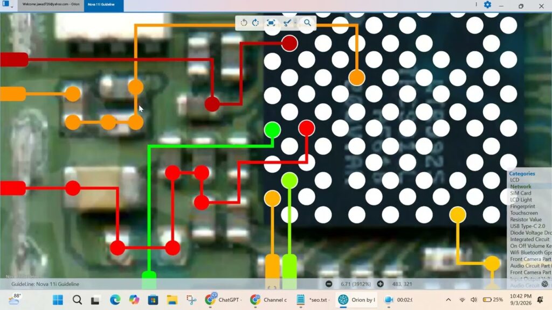Show hidden system tray icons chevron
Viewport: 552px width, 310px height.
(448, 300)
